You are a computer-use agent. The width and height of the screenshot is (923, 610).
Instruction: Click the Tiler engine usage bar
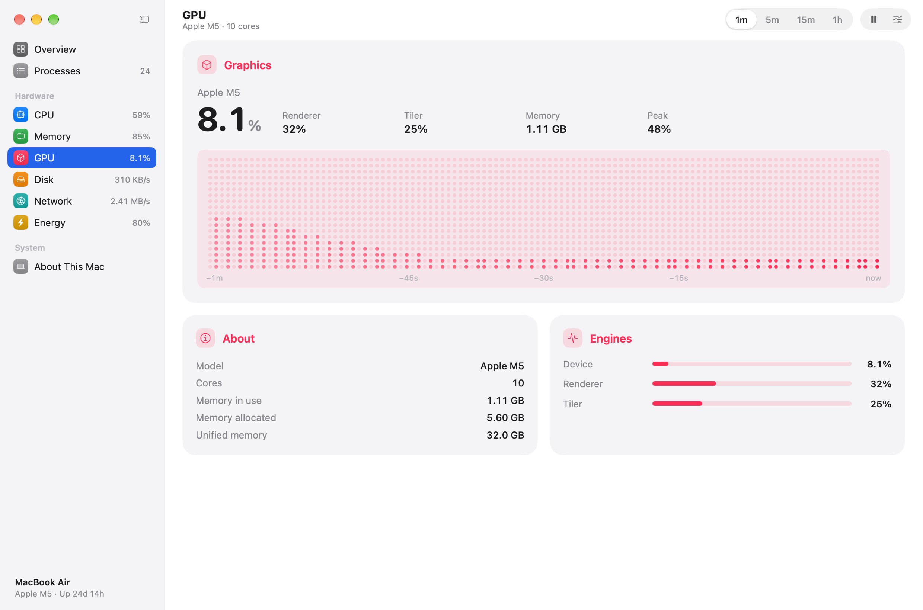[751, 404]
